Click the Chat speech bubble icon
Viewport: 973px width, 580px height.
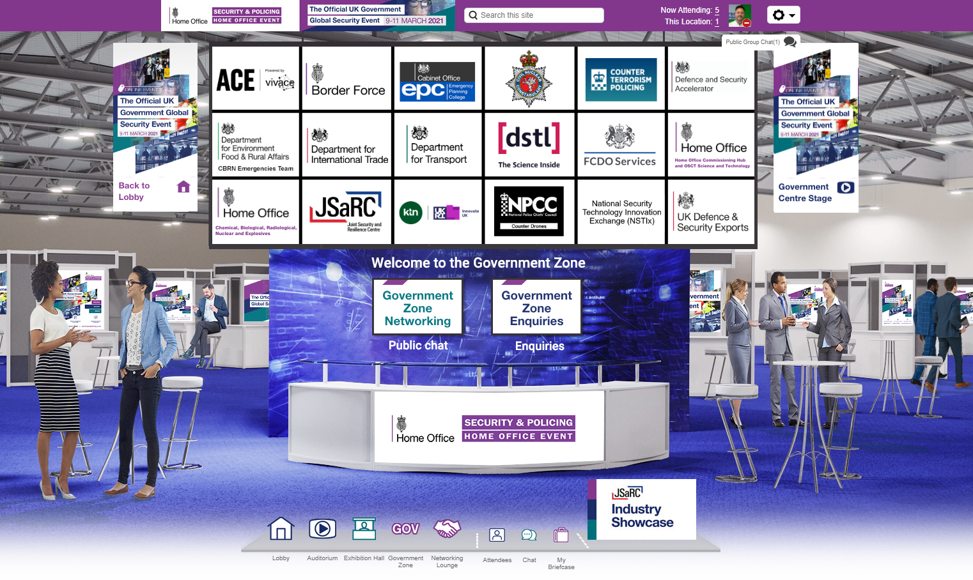coord(529,535)
